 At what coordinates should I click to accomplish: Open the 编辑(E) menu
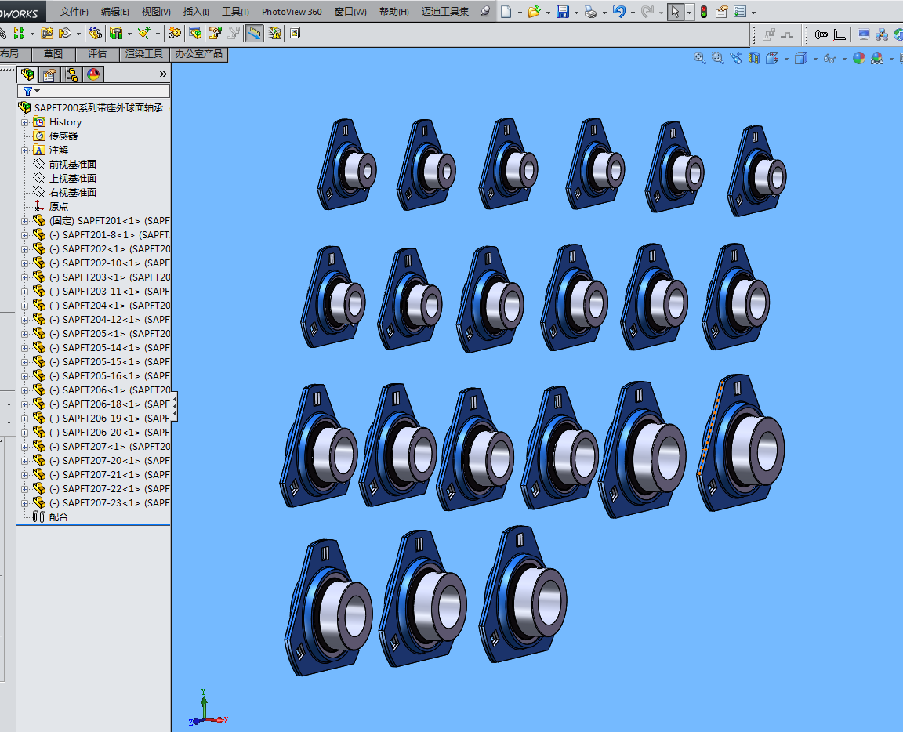(x=115, y=12)
